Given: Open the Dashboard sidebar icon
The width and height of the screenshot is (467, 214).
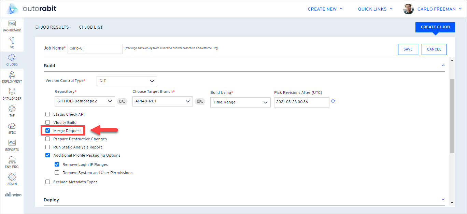Looking at the screenshot, I should 12,24.
